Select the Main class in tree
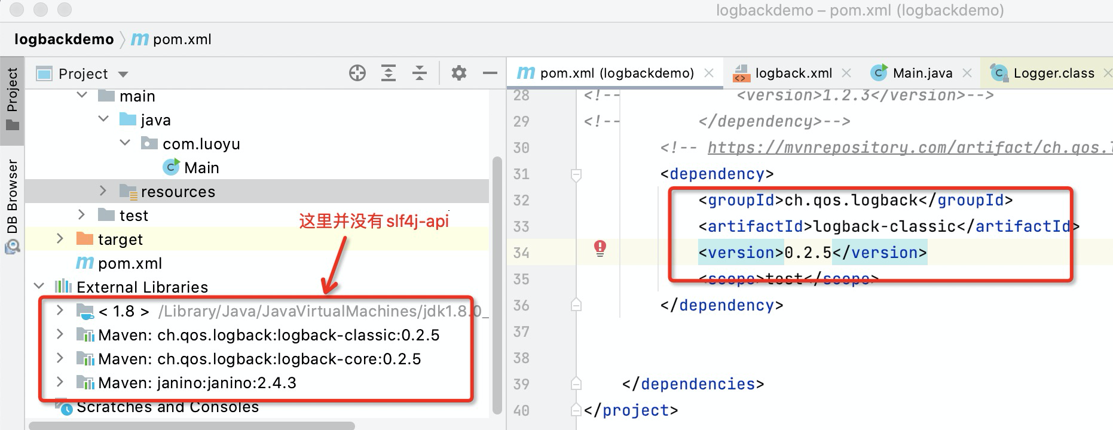 point(201,168)
